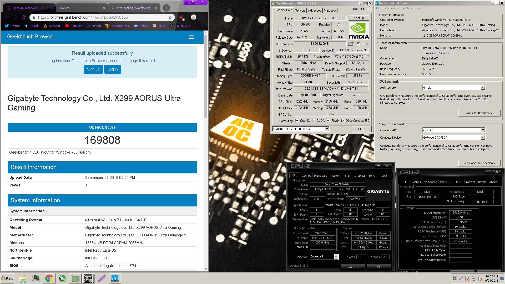This screenshot has width=505, height=284.
Task: Open the Geekbench Benchmarks menu
Action: point(391,8)
